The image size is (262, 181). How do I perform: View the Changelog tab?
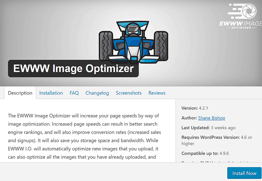pyautogui.click(x=97, y=93)
